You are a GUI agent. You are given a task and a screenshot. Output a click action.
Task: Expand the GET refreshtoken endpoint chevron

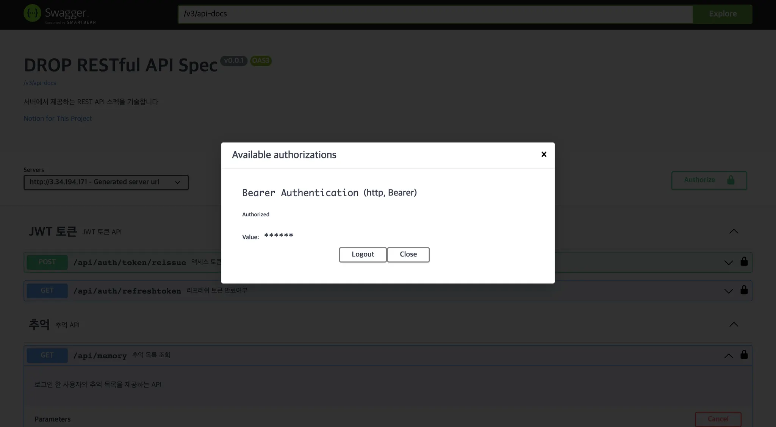point(728,291)
